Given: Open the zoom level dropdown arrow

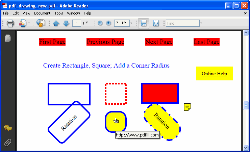Looking at the screenshot, I should pos(131,23).
